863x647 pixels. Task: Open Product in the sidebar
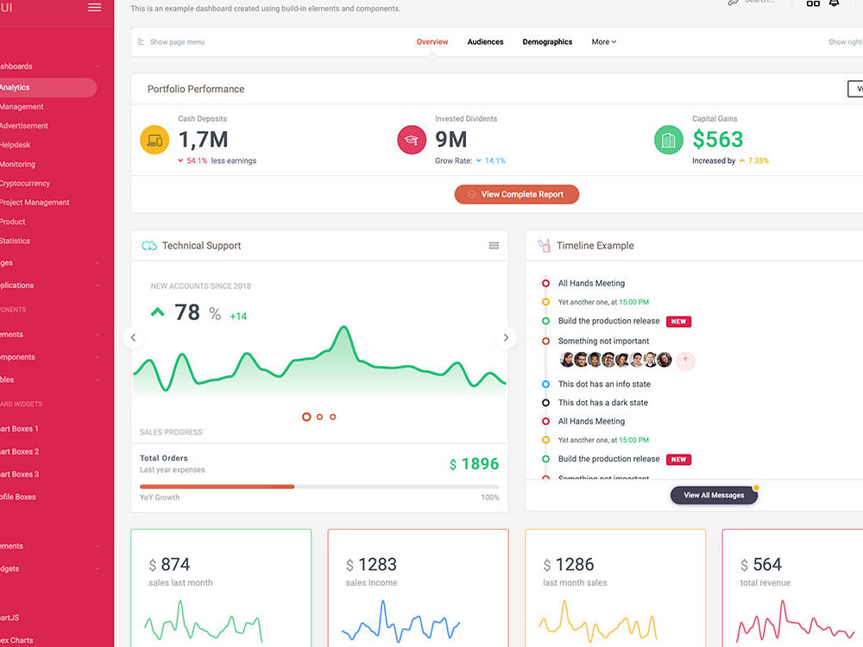coord(13,222)
